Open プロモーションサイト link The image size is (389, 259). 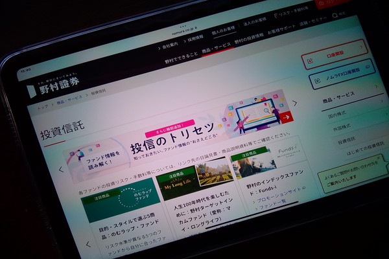(x=279, y=196)
